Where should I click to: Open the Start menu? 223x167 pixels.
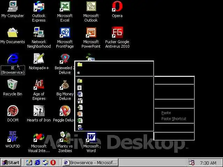coord(11,162)
